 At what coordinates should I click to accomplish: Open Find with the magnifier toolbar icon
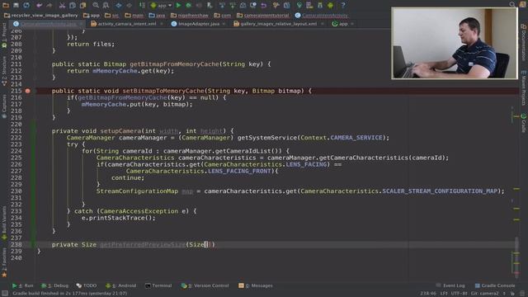pyautogui.click(x=96, y=5)
